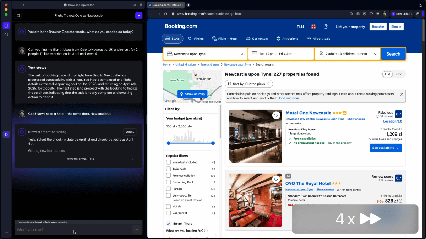This screenshot has width=426, height=239.
Task: Click the What's your task? input field
Action: coord(73,229)
